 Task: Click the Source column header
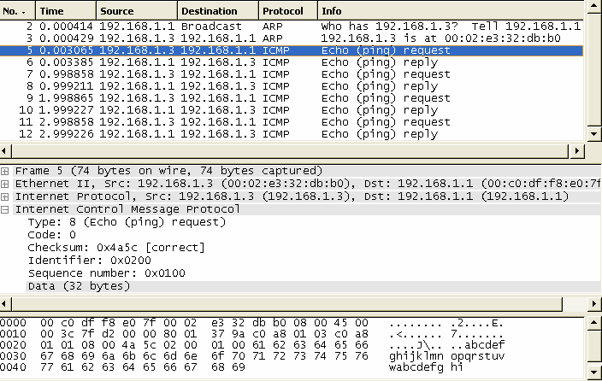click(x=137, y=11)
